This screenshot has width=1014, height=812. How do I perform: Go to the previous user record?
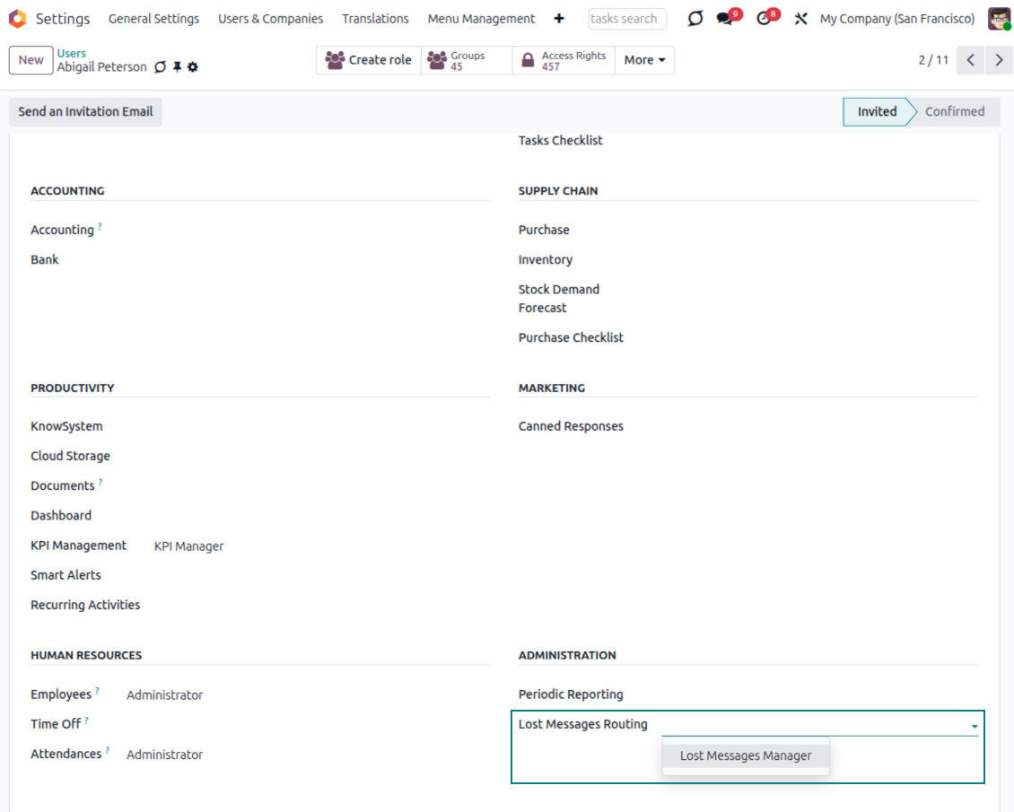tap(970, 60)
